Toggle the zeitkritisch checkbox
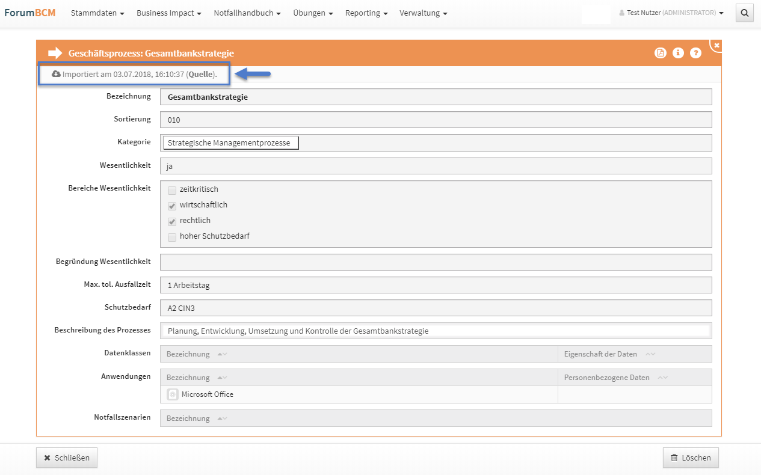 (x=172, y=190)
